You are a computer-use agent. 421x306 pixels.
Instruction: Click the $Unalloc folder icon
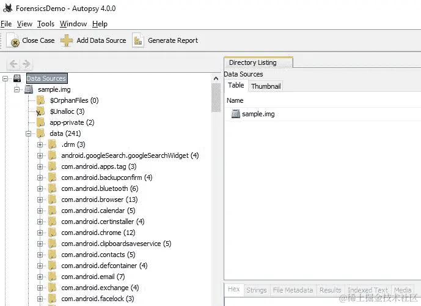(40, 111)
